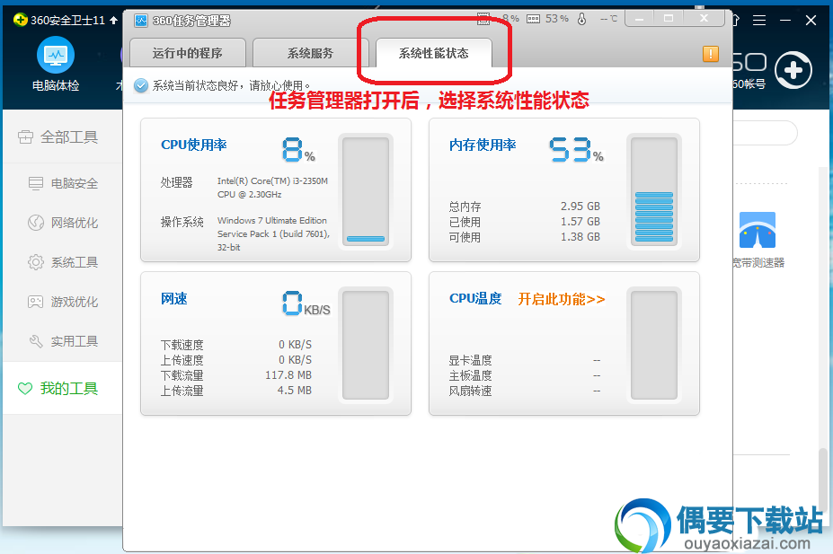Image resolution: width=833 pixels, height=554 pixels.
Task: Click the 可使用 1.38 GB value
Action: click(x=580, y=237)
